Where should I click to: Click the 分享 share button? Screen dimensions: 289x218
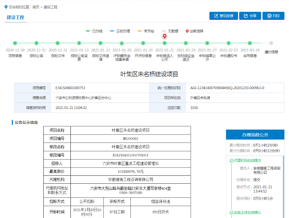[250, 16]
